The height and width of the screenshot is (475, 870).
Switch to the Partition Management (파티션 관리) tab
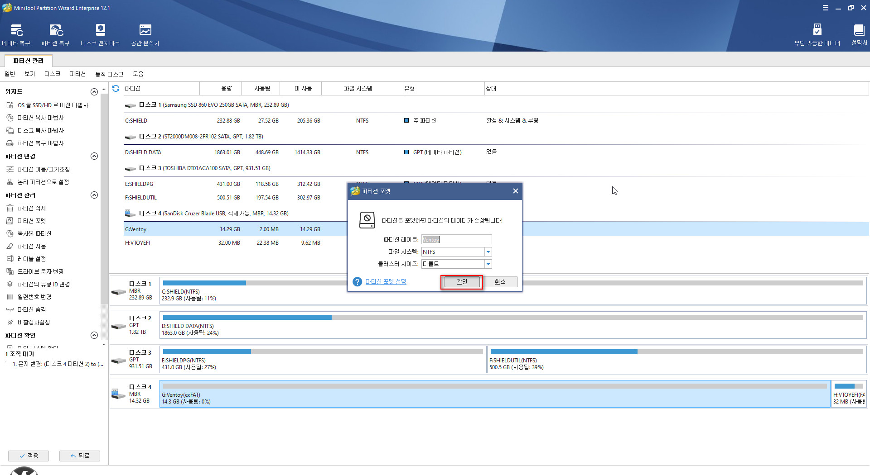[x=29, y=61]
